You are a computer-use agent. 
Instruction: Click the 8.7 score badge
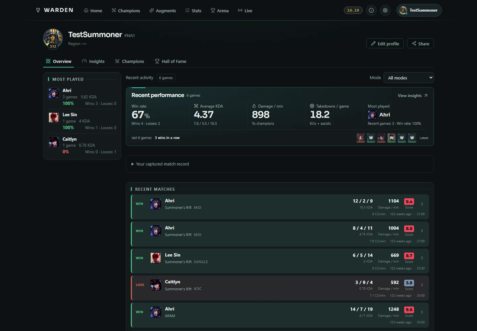coord(409,256)
